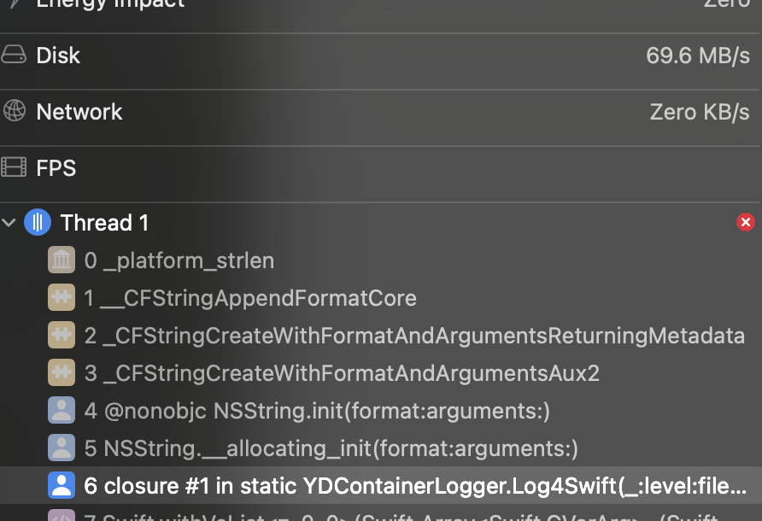Click the __CFStringAppendFormatCore frame icon
Screen dimensions: 762x521
[x=61, y=298]
